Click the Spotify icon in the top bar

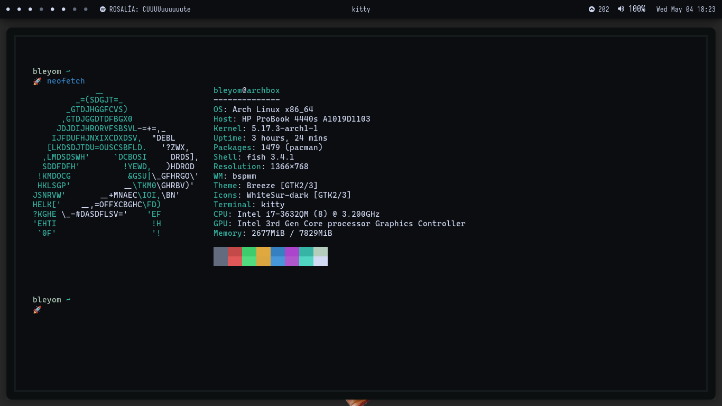click(103, 9)
